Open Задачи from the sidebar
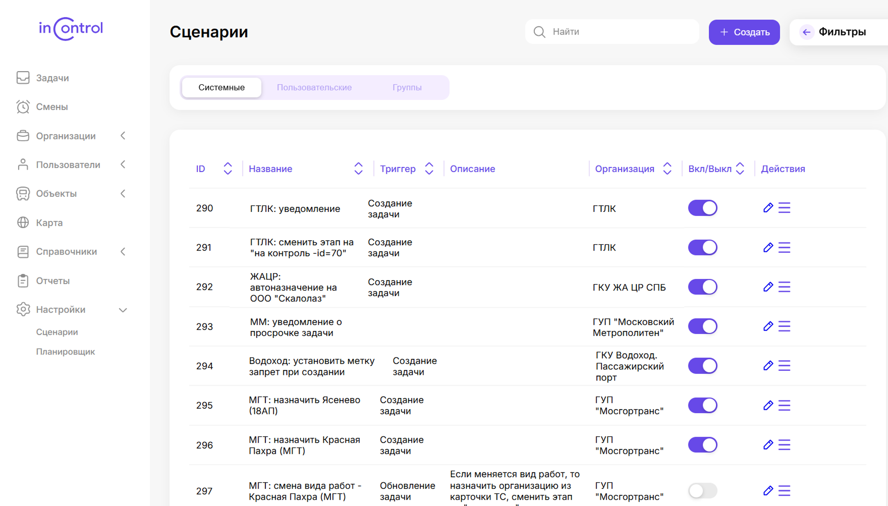 point(52,78)
